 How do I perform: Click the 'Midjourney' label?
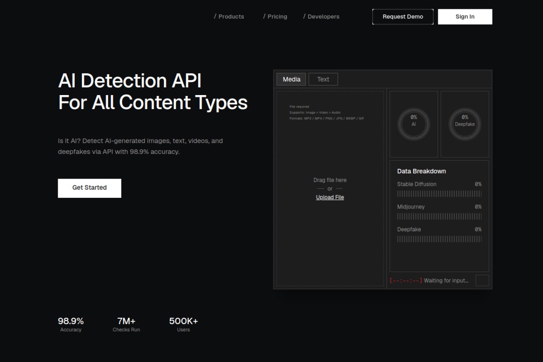411,207
